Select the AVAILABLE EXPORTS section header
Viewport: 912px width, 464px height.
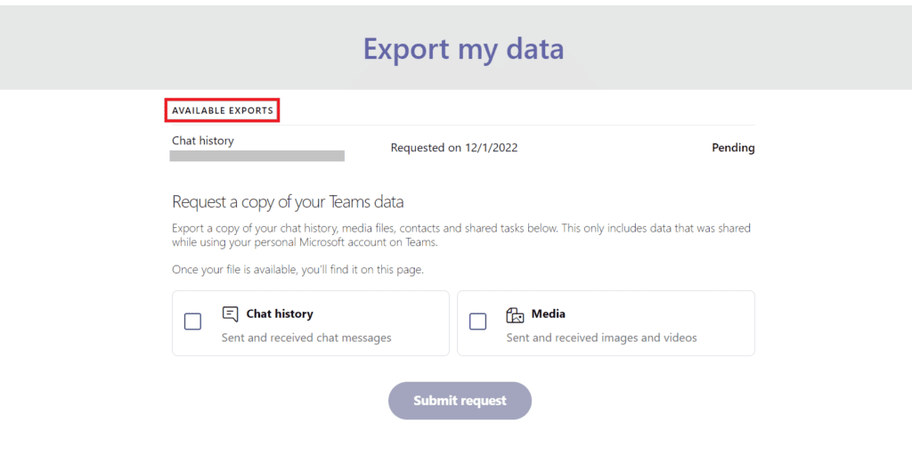223,110
